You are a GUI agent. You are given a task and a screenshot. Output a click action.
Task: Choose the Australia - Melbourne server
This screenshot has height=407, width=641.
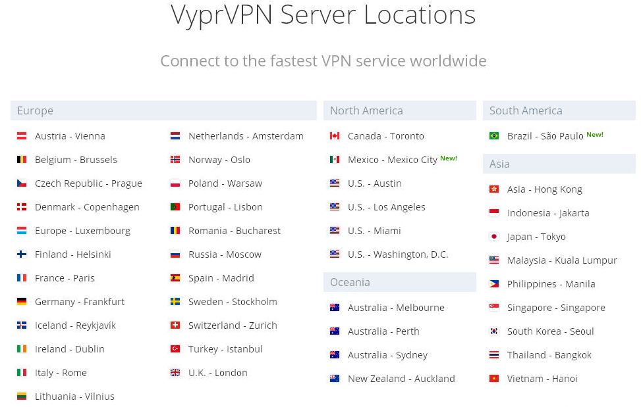coord(396,308)
